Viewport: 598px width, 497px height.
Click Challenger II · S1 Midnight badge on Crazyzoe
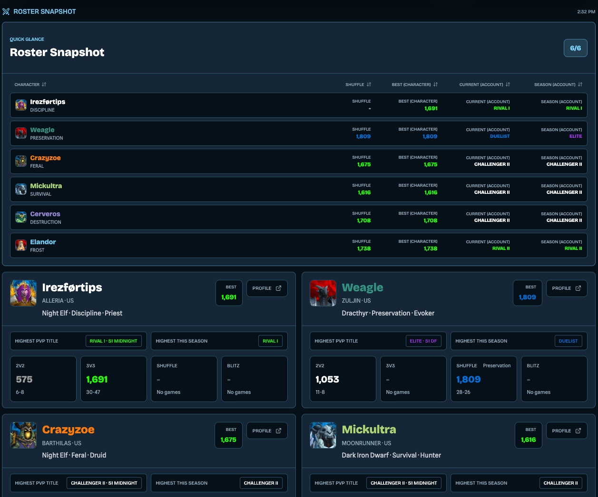point(104,483)
